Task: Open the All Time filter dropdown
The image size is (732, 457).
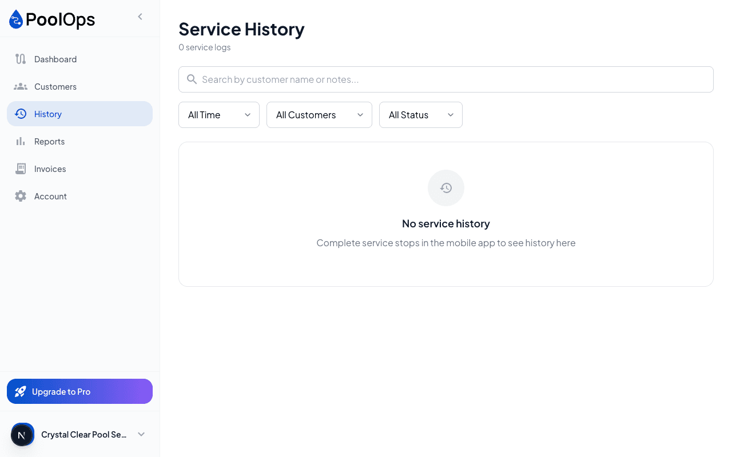Action: pos(219,115)
